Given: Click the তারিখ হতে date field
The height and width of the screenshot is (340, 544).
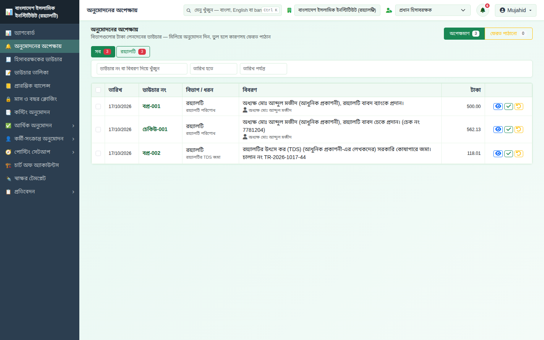Looking at the screenshot, I should click(213, 69).
